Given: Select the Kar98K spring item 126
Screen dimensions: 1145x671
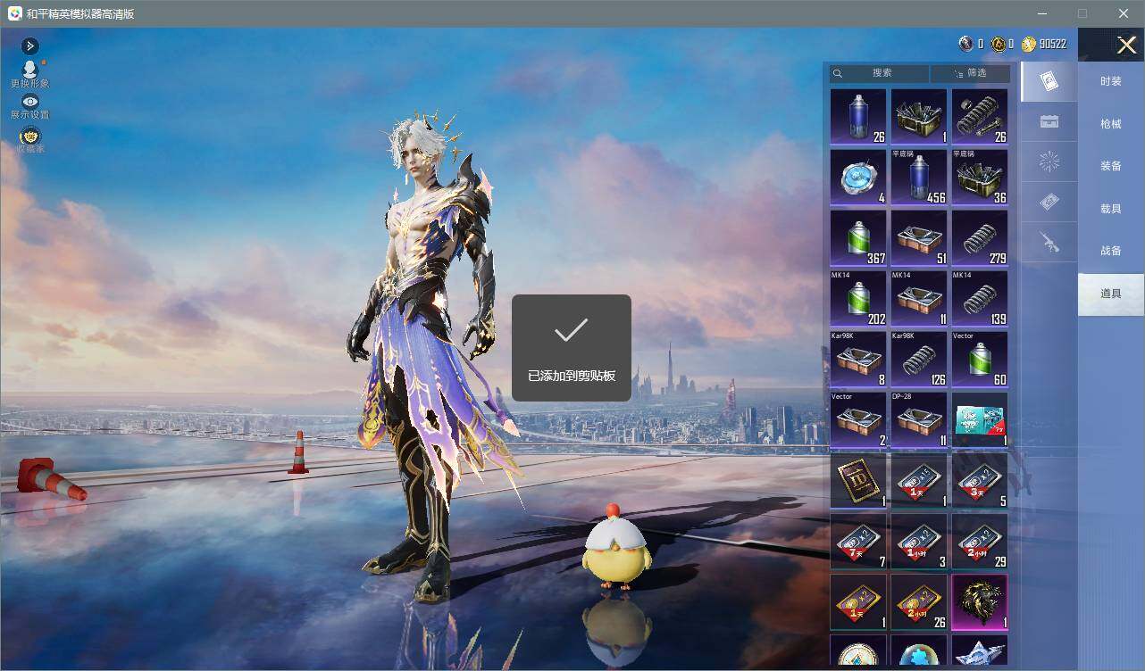Looking at the screenshot, I should [x=919, y=359].
